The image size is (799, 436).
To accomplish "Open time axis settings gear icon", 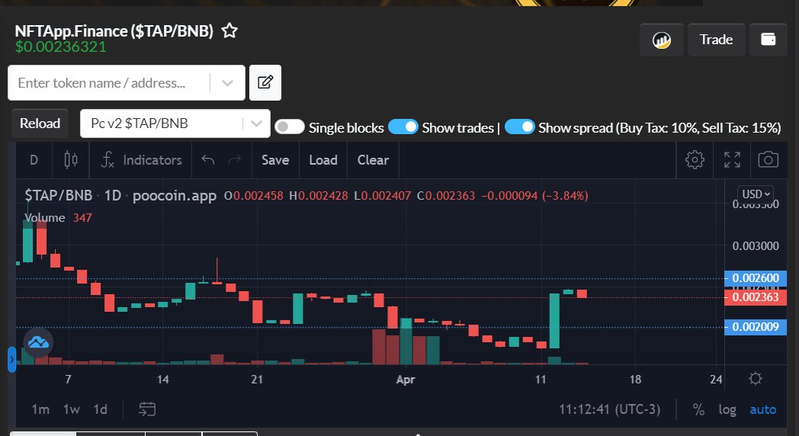I will coord(756,378).
